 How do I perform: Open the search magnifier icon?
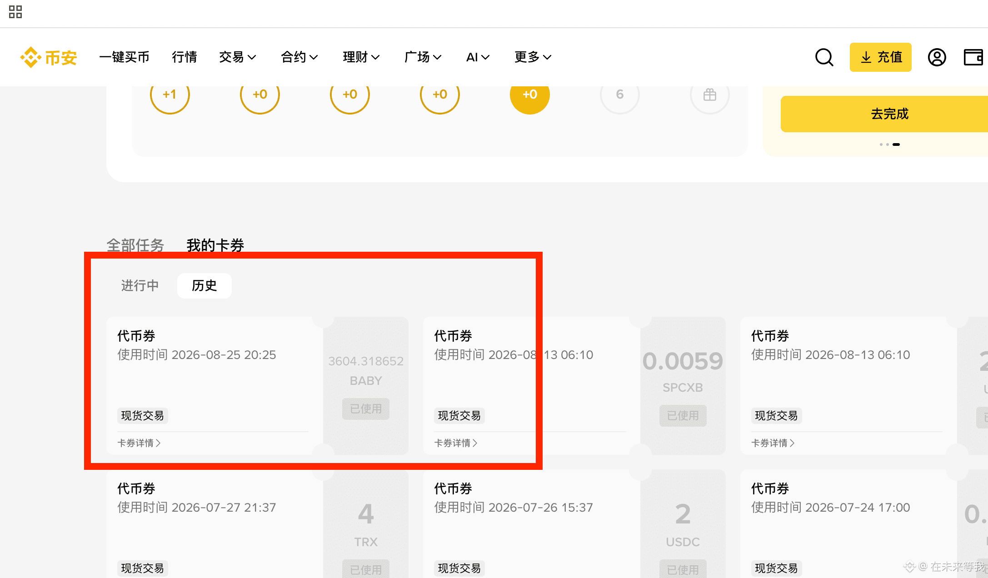click(824, 57)
